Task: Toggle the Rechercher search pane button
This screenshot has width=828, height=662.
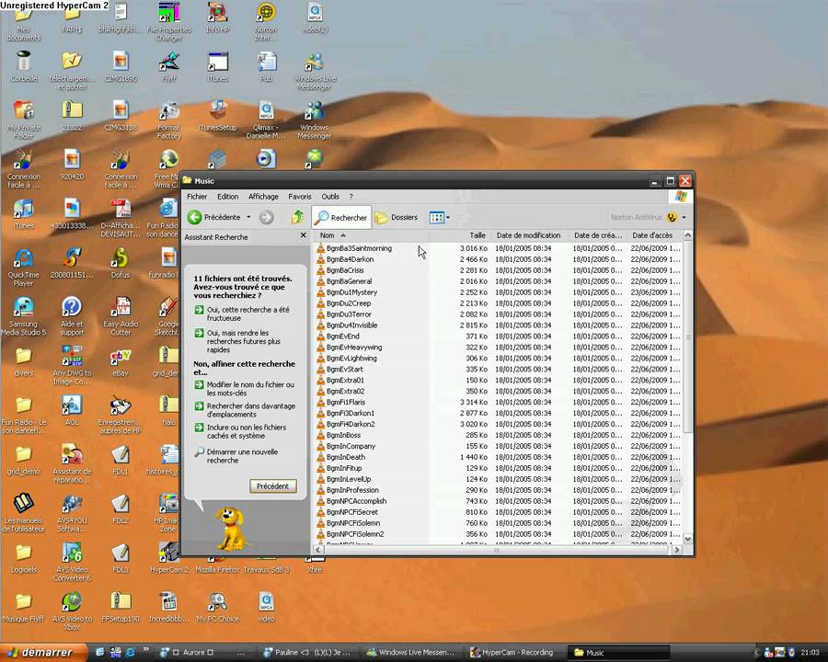Action: click(x=341, y=217)
